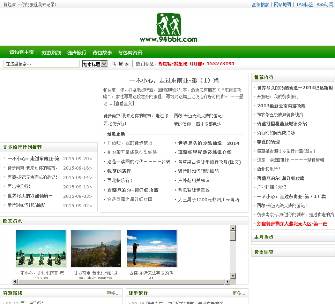Viewport: 335px width, 304px height.
Task: Open the TAG标签 link
Action: pos(304,5)
